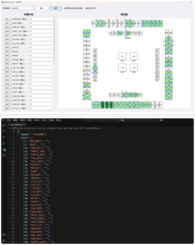The width and height of the screenshot is (195, 245).
Task: Click the PIN20 button in pin list
Action: tap(7, 48)
